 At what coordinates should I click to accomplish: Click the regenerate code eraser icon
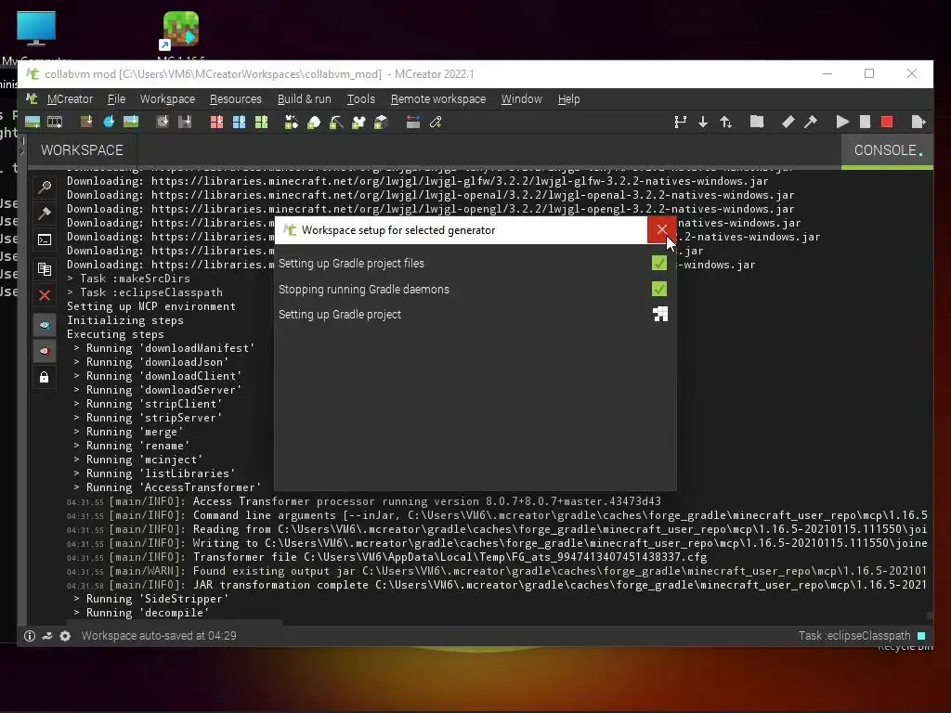click(788, 122)
